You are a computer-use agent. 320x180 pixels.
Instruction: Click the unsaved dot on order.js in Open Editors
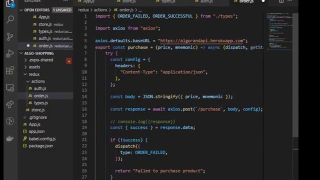(x=28, y=45)
